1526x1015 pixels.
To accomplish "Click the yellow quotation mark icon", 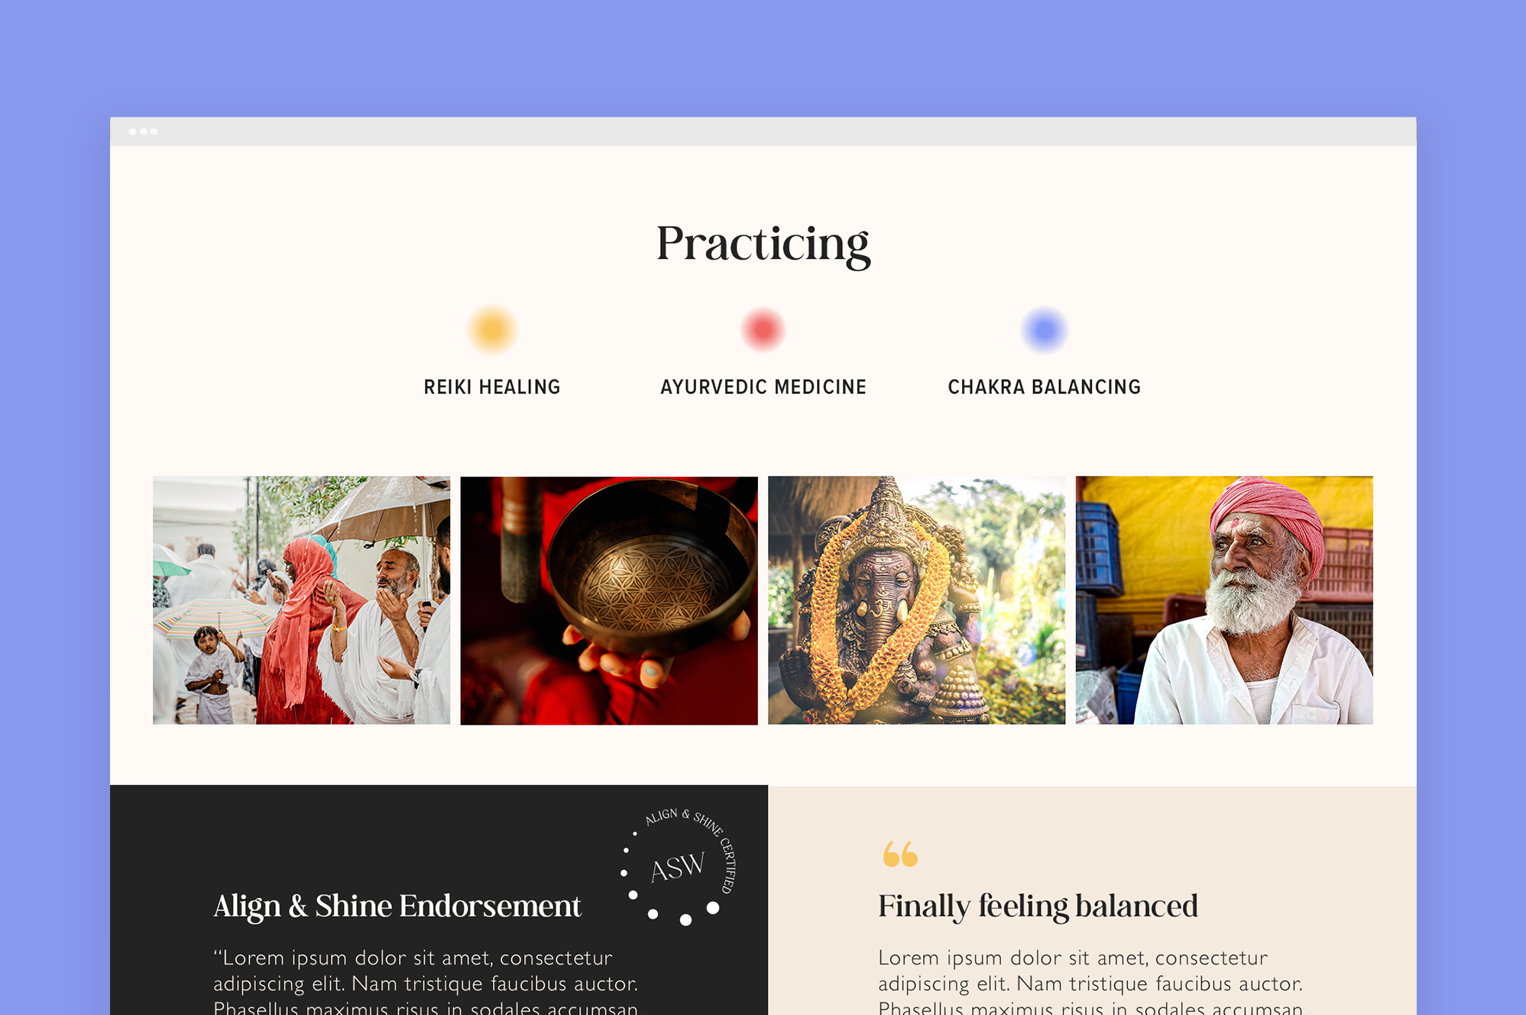I will [900, 854].
